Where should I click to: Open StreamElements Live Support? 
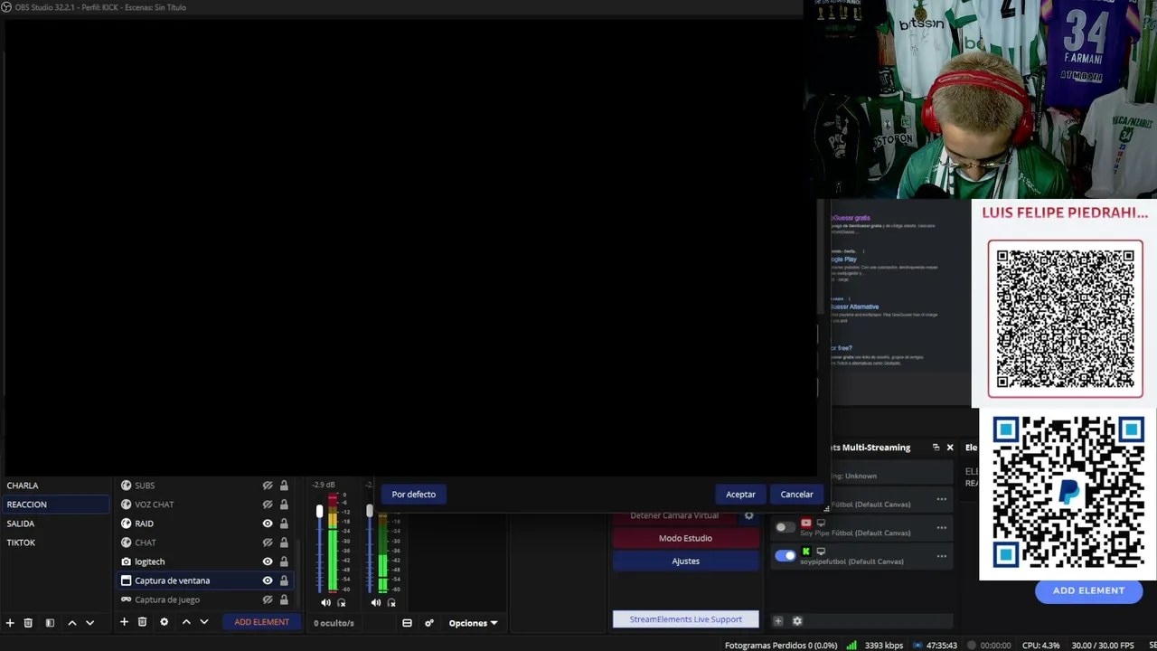point(685,619)
